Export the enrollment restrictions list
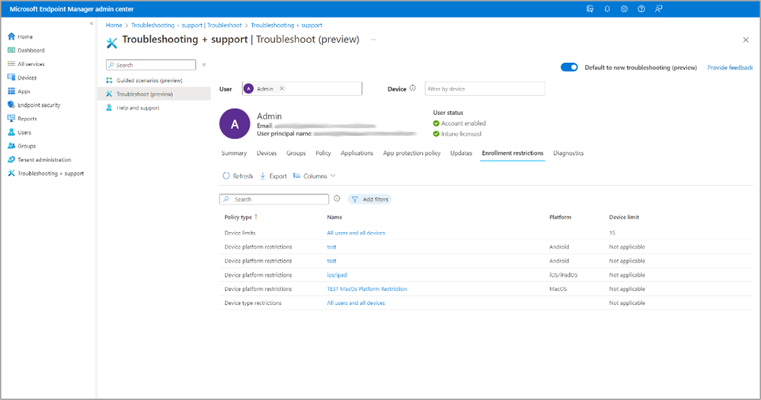The height and width of the screenshot is (400, 761). (x=273, y=176)
